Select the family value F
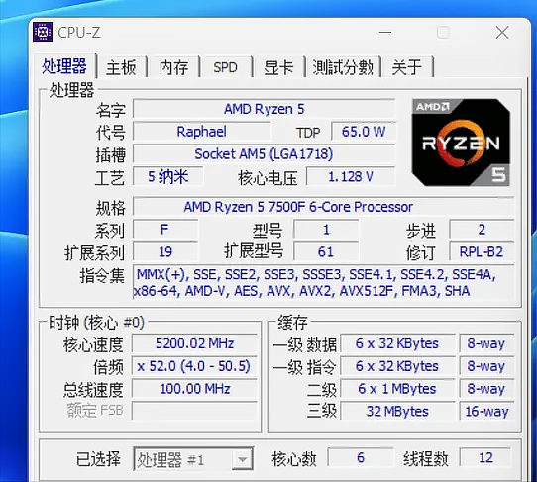 (x=165, y=230)
